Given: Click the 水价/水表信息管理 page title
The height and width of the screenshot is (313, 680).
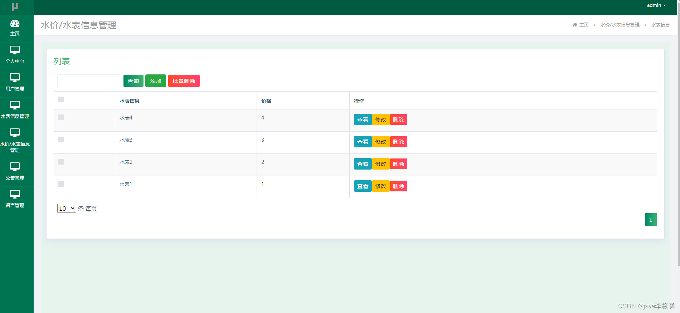Looking at the screenshot, I should pyautogui.click(x=79, y=25).
